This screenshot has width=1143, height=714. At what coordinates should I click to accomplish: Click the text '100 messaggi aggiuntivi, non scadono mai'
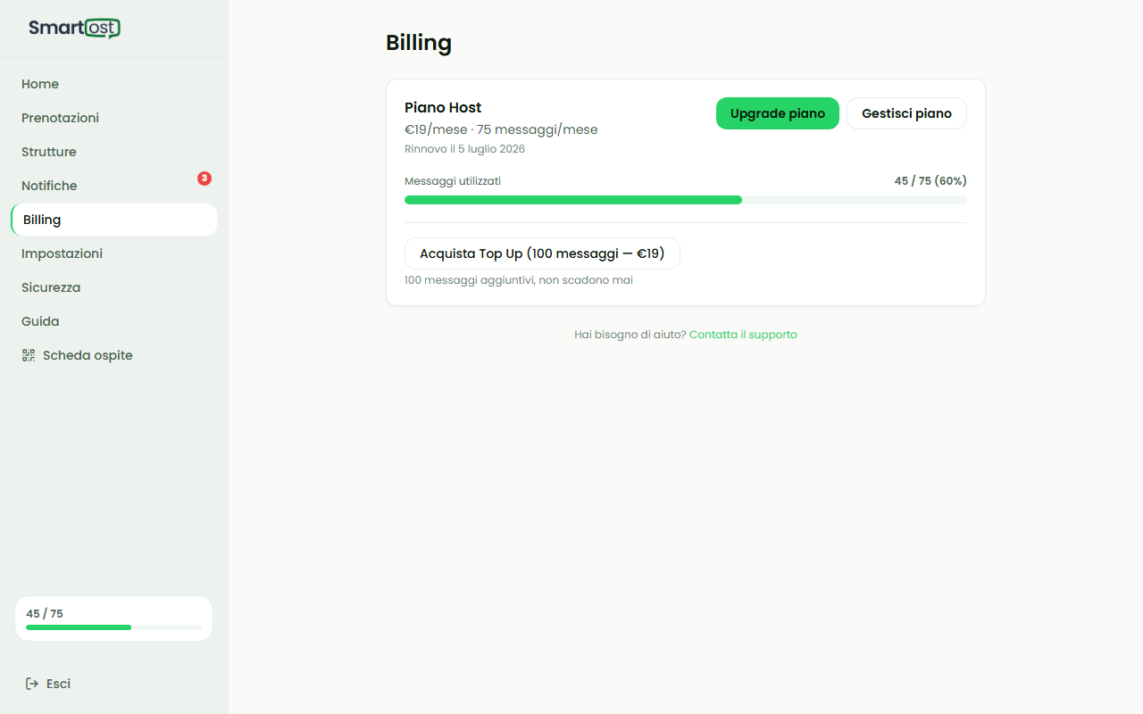coord(519,280)
